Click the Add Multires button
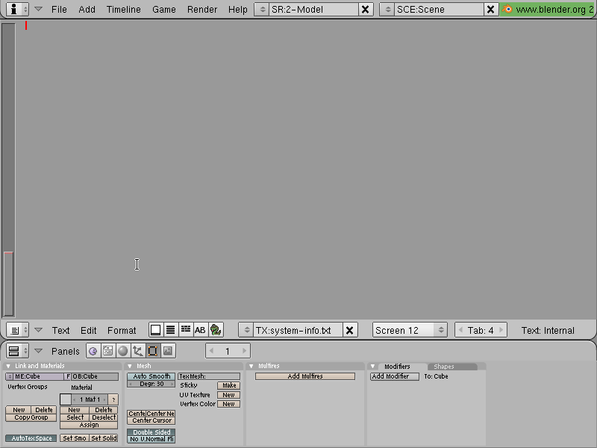The width and height of the screenshot is (597, 448). (x=305, y=376)
